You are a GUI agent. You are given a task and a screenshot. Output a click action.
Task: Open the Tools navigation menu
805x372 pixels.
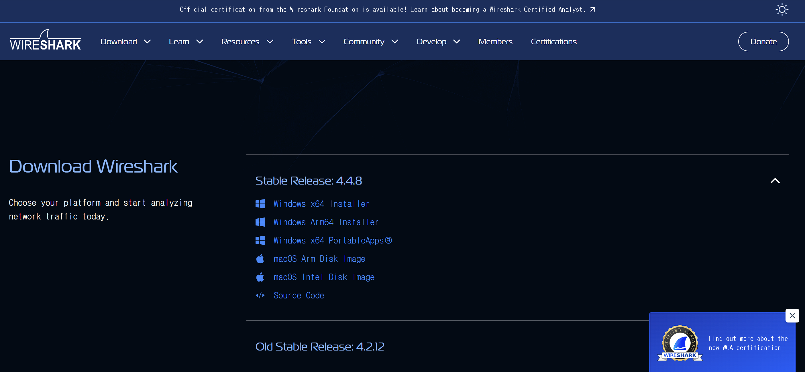pyautogui.click(x=301, y=41)
